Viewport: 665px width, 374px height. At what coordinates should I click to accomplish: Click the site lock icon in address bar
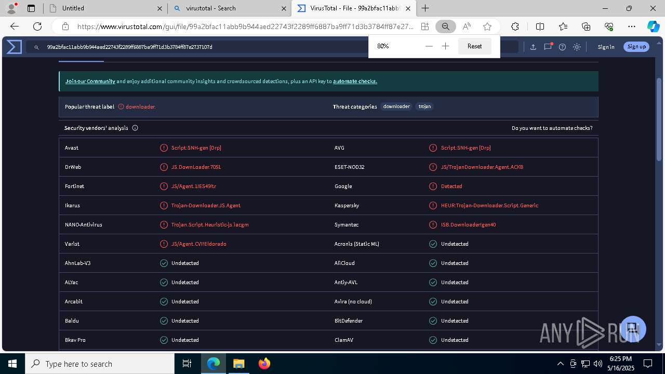[65, 26]
